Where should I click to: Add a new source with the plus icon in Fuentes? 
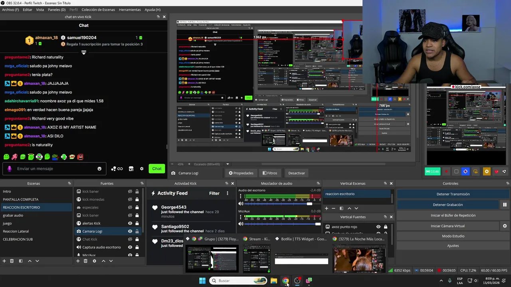pos(78,261)
